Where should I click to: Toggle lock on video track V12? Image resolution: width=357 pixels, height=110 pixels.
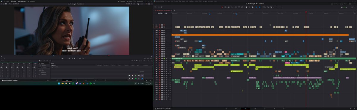[x=160, y=33]
